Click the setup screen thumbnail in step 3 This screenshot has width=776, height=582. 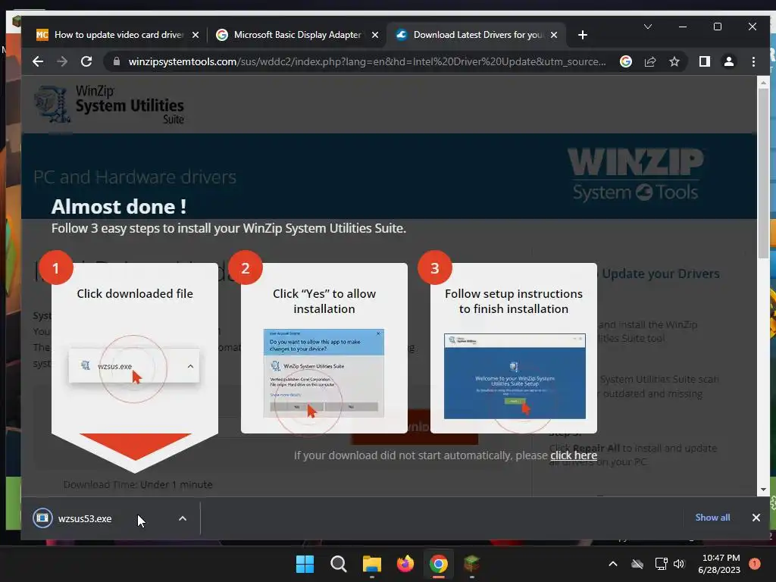click(515, 376)
